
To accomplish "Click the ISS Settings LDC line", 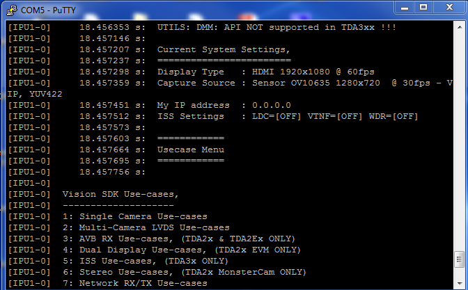I will tap(288, 116).
